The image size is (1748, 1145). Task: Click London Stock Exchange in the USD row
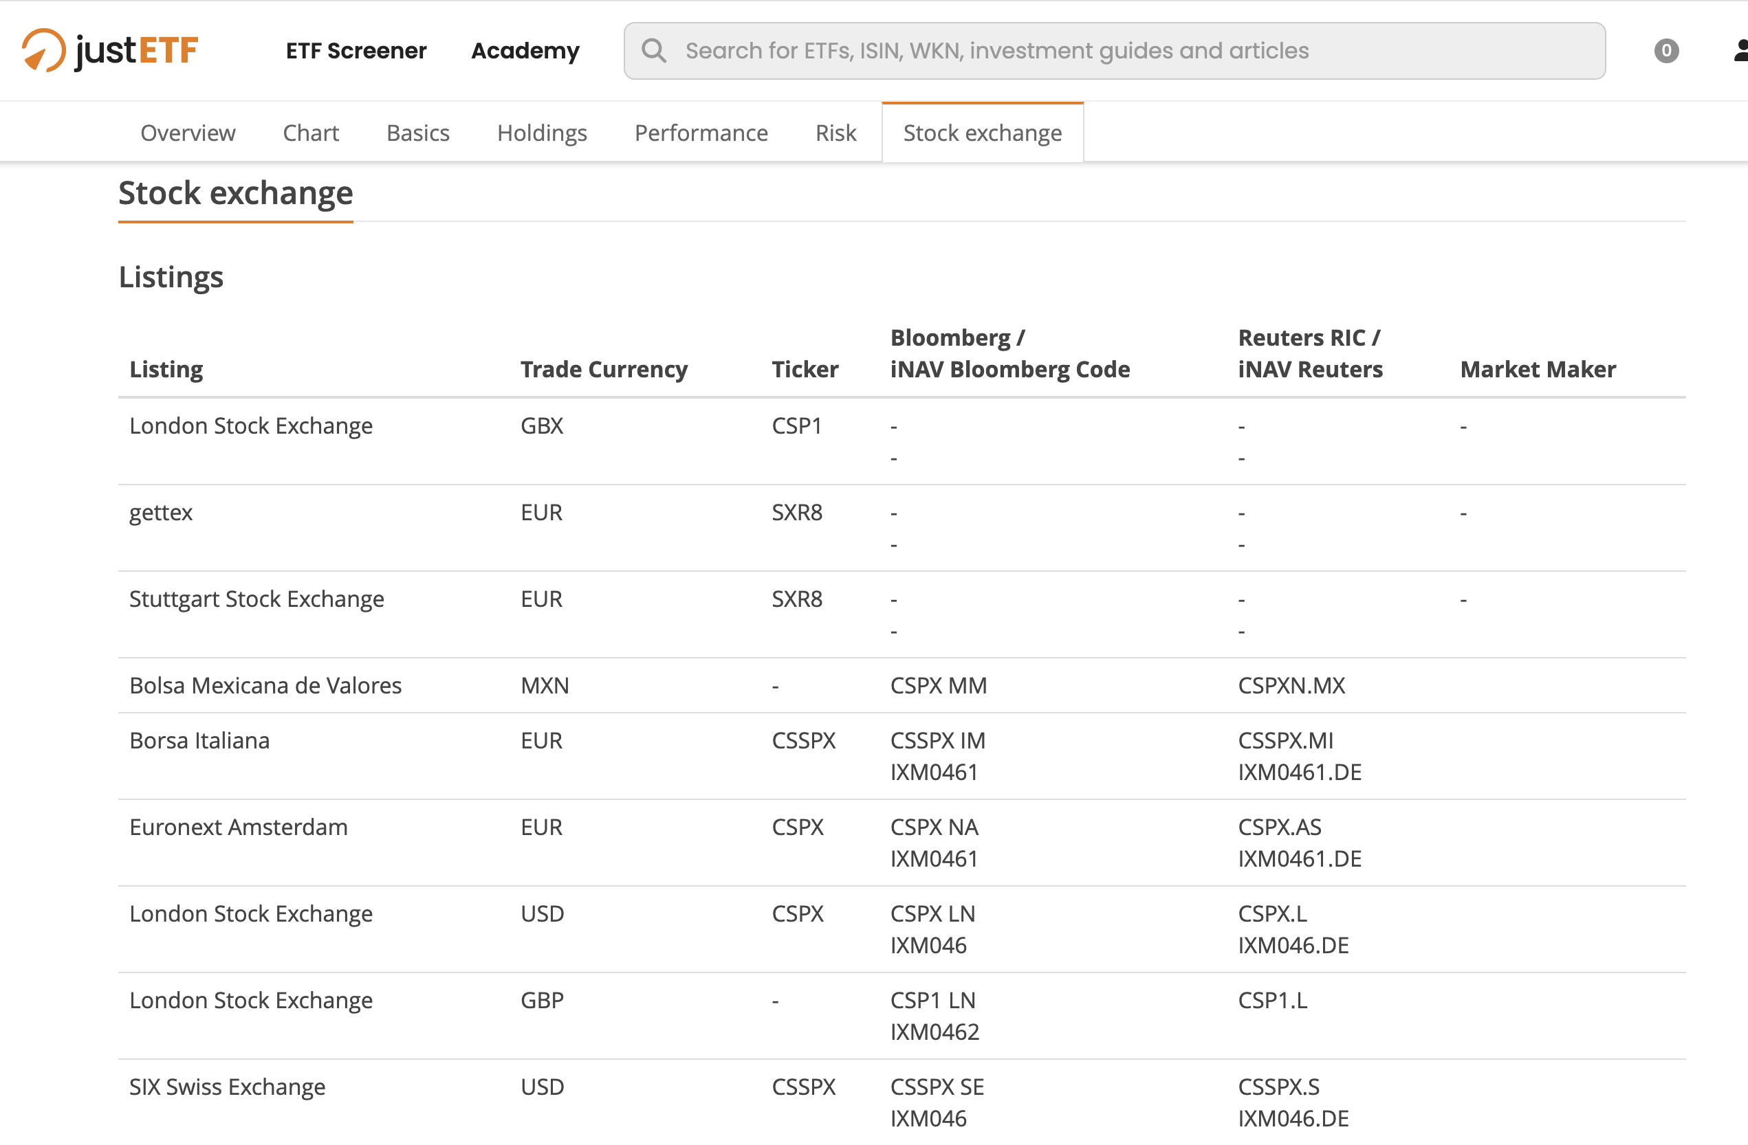251,914
